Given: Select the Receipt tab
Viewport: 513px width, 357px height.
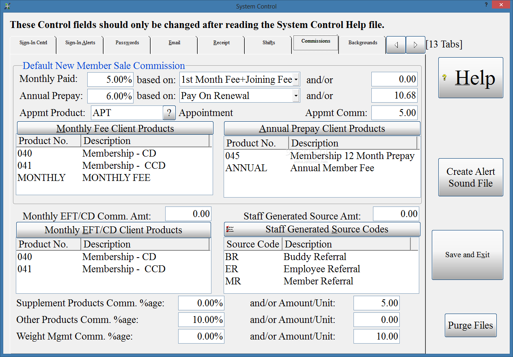Looking at the screenshot, I should (x=221, y=45).
